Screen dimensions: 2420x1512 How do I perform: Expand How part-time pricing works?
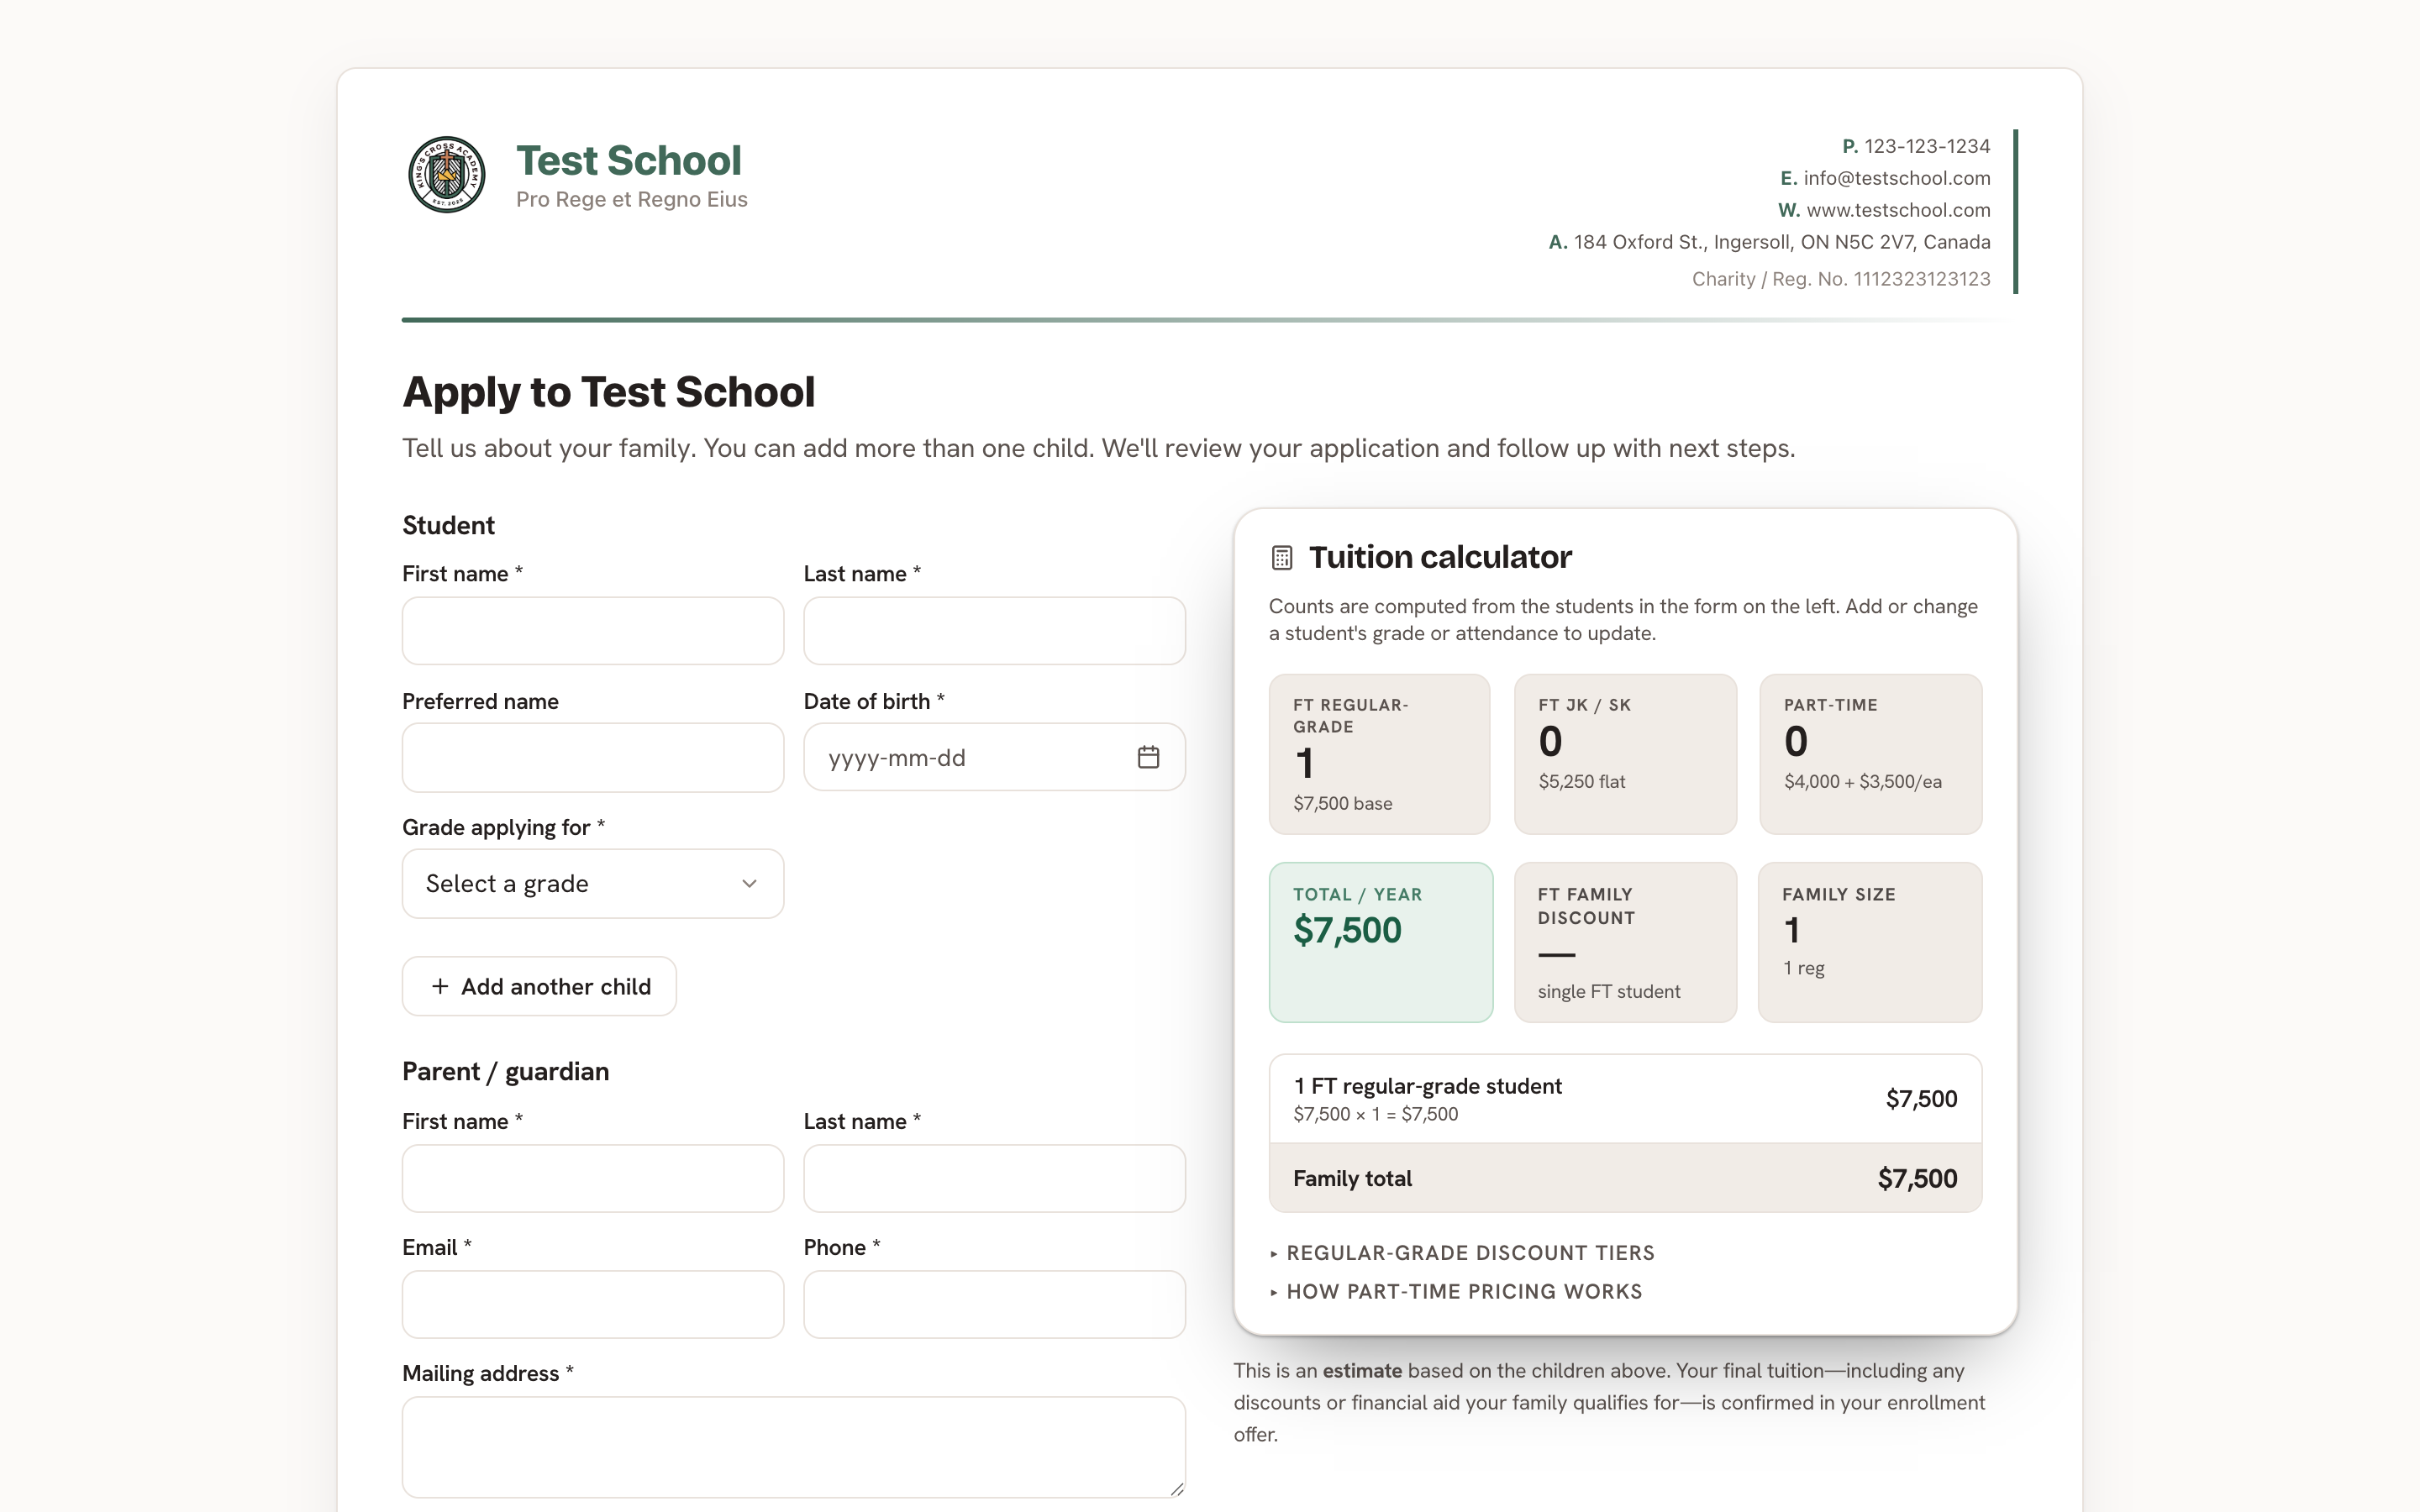1456,1291
